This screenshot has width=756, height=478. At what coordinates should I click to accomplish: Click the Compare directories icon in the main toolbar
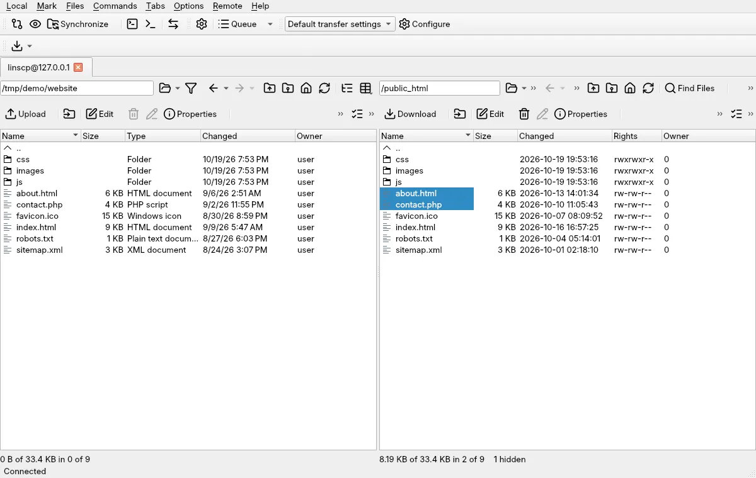pyautogui.click(x=17, y=24)
